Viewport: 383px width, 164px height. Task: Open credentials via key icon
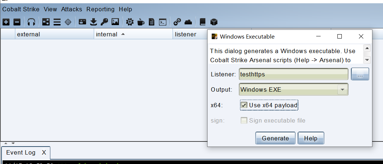(104, 22)
